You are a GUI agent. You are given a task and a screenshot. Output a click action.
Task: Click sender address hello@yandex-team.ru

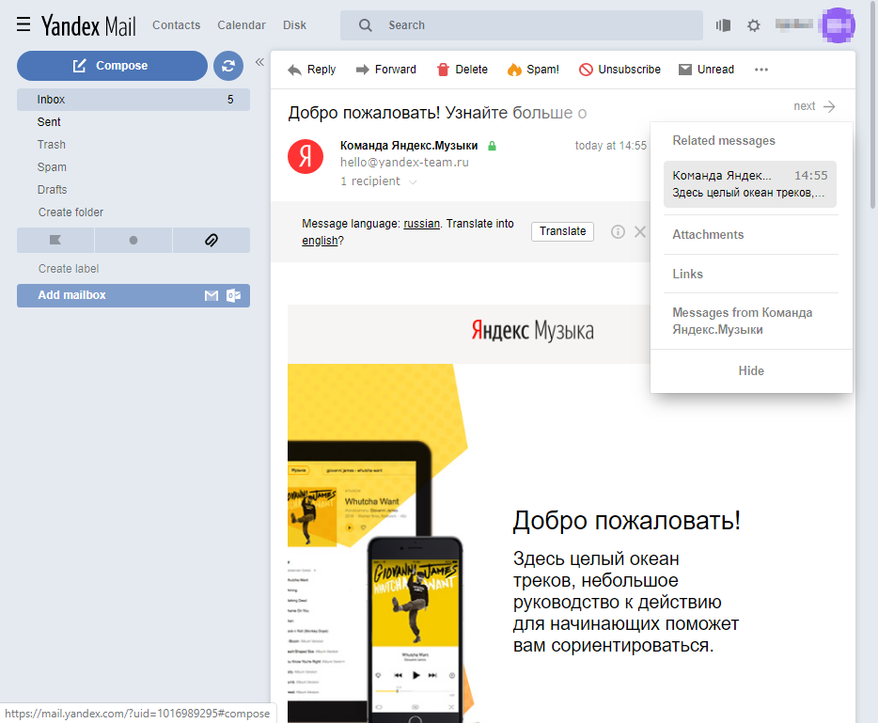pos(404,163)
